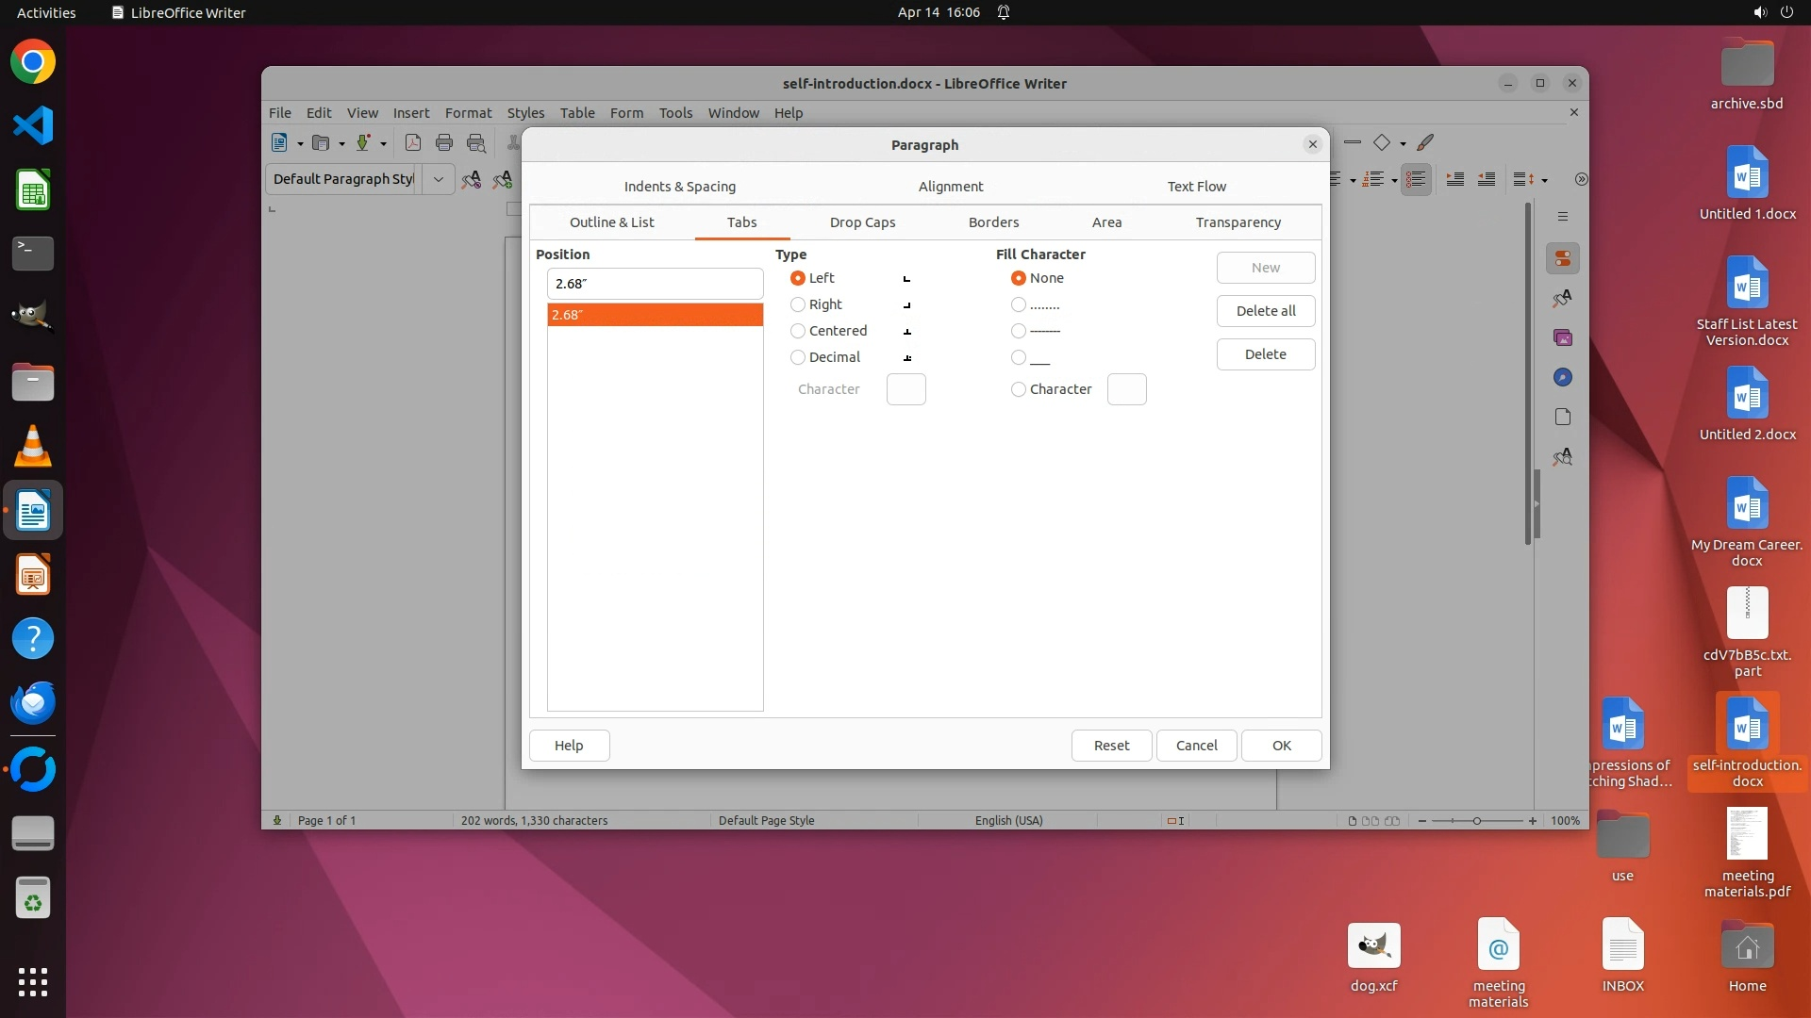The height and width of the screenshot is (1018, 1811).
Task: Click the zoom slider in status bar
Action: point(1476,821)
